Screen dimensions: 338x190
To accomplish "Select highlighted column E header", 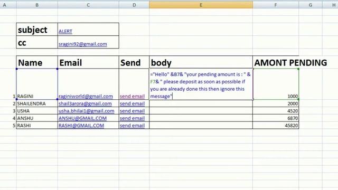I will pos(201,5).
